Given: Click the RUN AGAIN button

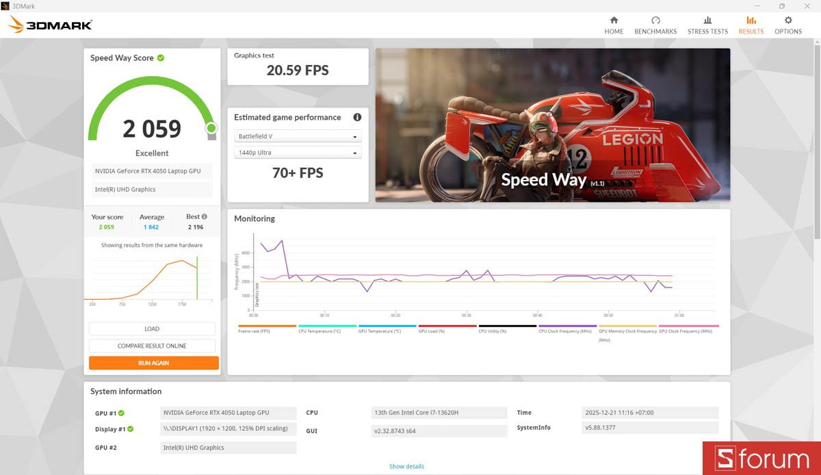Looking at the screenshot, I should [x=153, y=363].
